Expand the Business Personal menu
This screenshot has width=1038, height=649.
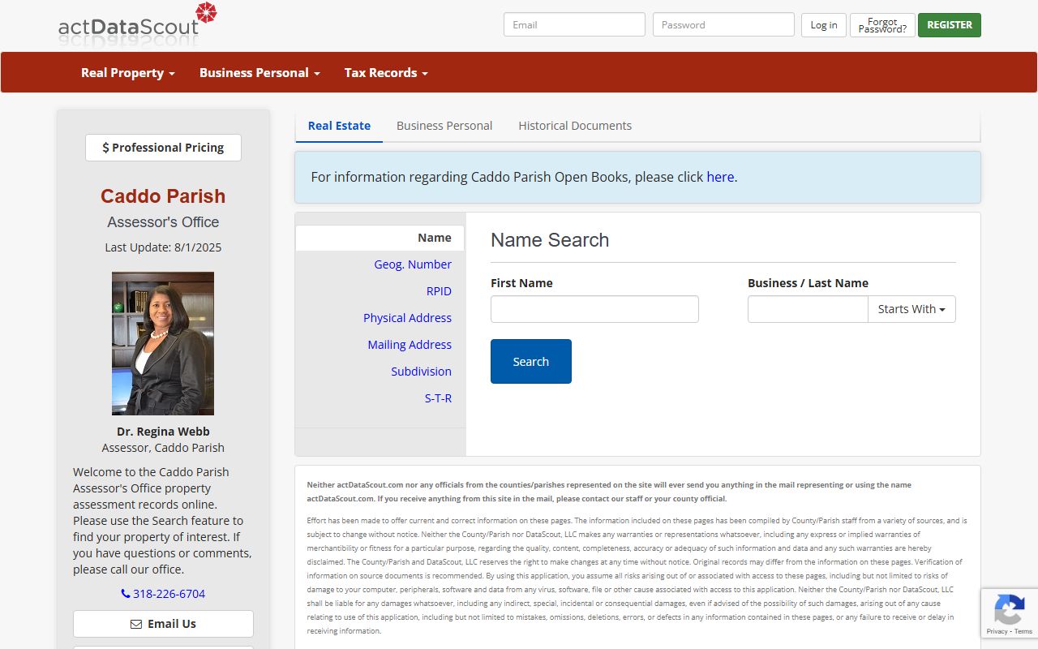click(259, 73)
